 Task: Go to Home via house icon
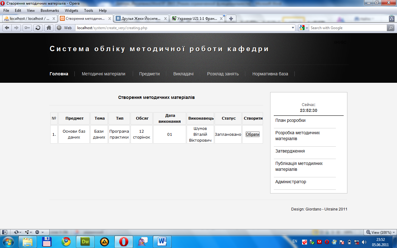point(49,28)
